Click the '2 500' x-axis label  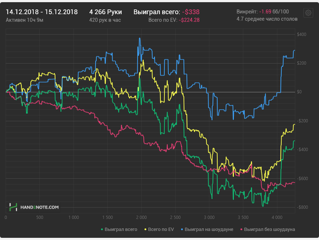coord(175,218)
